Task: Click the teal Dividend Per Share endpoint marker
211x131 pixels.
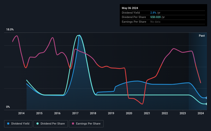Action: 206,104
